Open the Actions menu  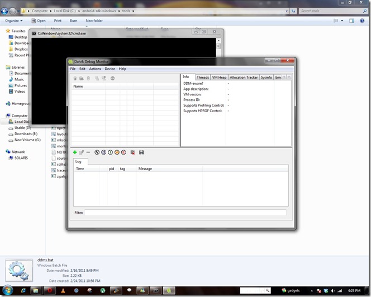tap(95, 69)
